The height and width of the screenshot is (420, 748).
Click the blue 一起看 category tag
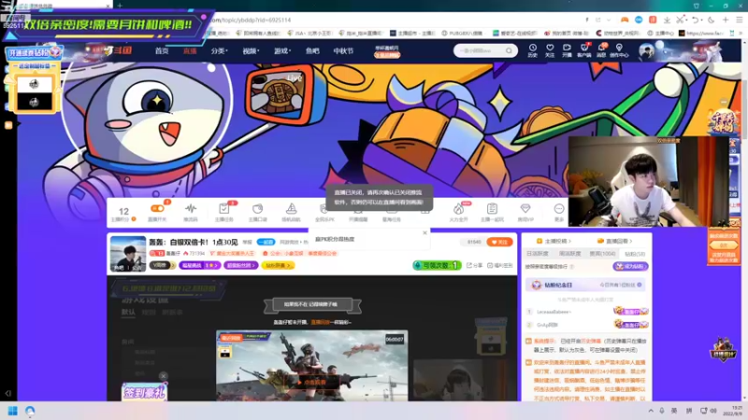[x=266, y=242]
